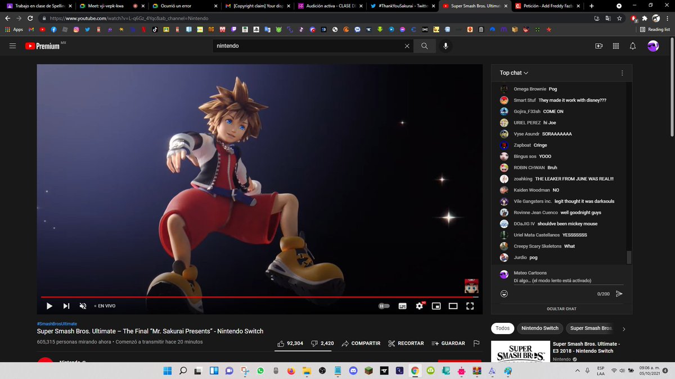The image size is (675, 379).
Task: Like the video with thumbs up
Action: (290, 343)
